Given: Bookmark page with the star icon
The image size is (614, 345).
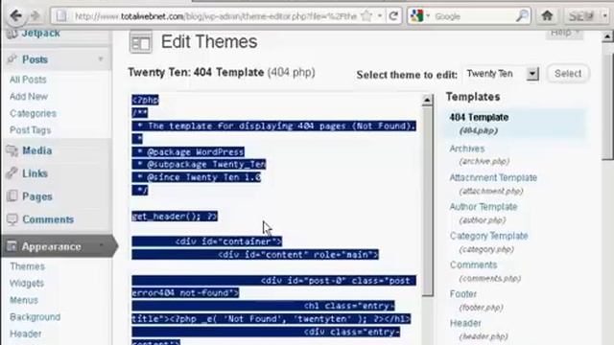Looking at the screenshot, I should point(366,16).
